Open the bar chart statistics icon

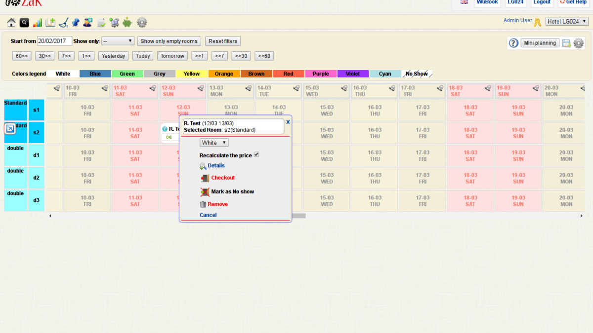point(38,22)
